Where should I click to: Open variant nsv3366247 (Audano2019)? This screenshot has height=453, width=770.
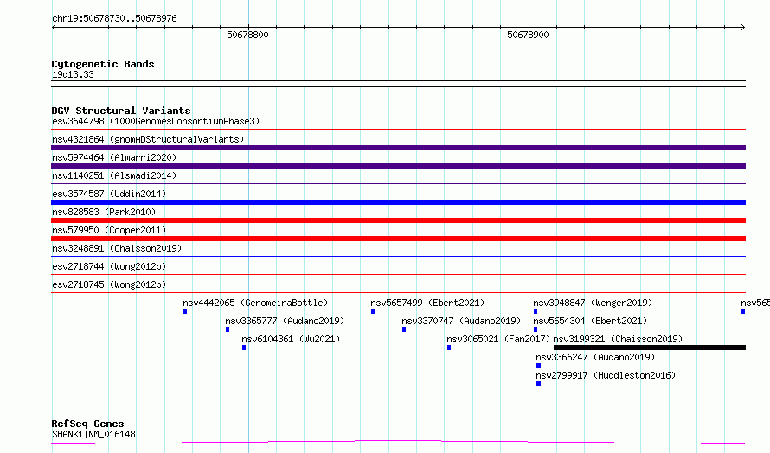coord(595,357)
